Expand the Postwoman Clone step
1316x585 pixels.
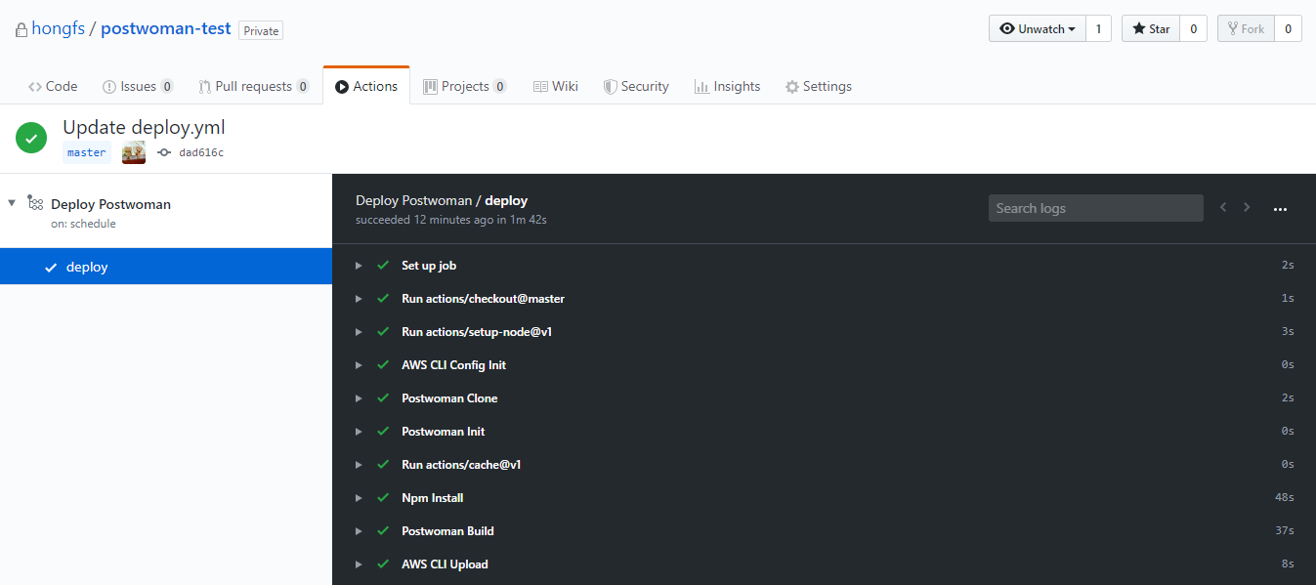coord(359,398)
